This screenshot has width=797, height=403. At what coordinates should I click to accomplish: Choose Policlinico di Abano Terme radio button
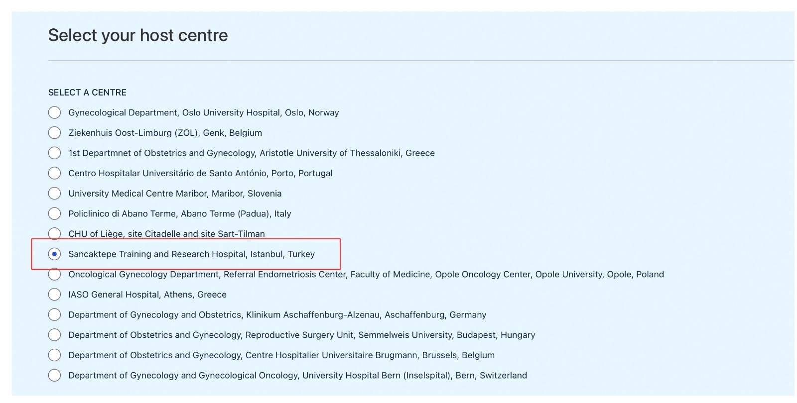54,213
